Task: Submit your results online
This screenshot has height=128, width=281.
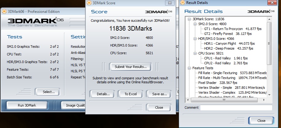Action: coord(130,67)
